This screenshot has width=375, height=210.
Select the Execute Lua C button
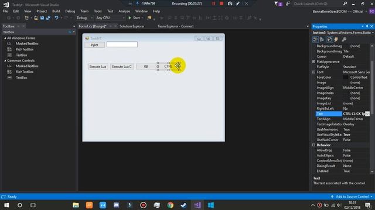pyautogui.click(x=122, y=66)
